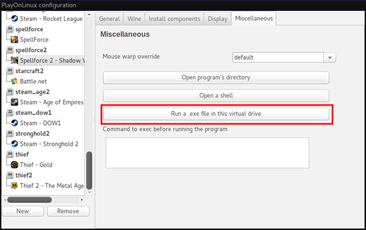
Task: Click the scroll up arrow of drive list
Action: (89, 15)
